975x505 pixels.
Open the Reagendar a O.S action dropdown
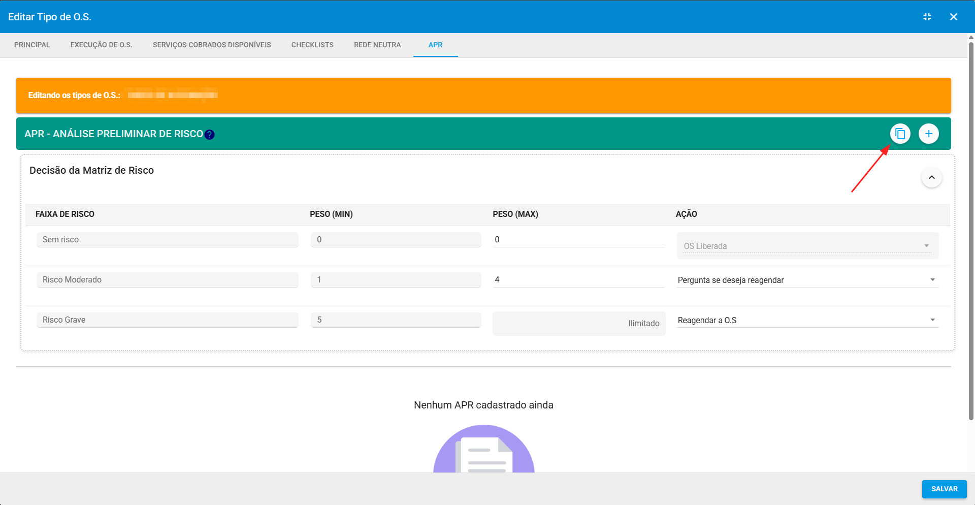tap(807, 320)
